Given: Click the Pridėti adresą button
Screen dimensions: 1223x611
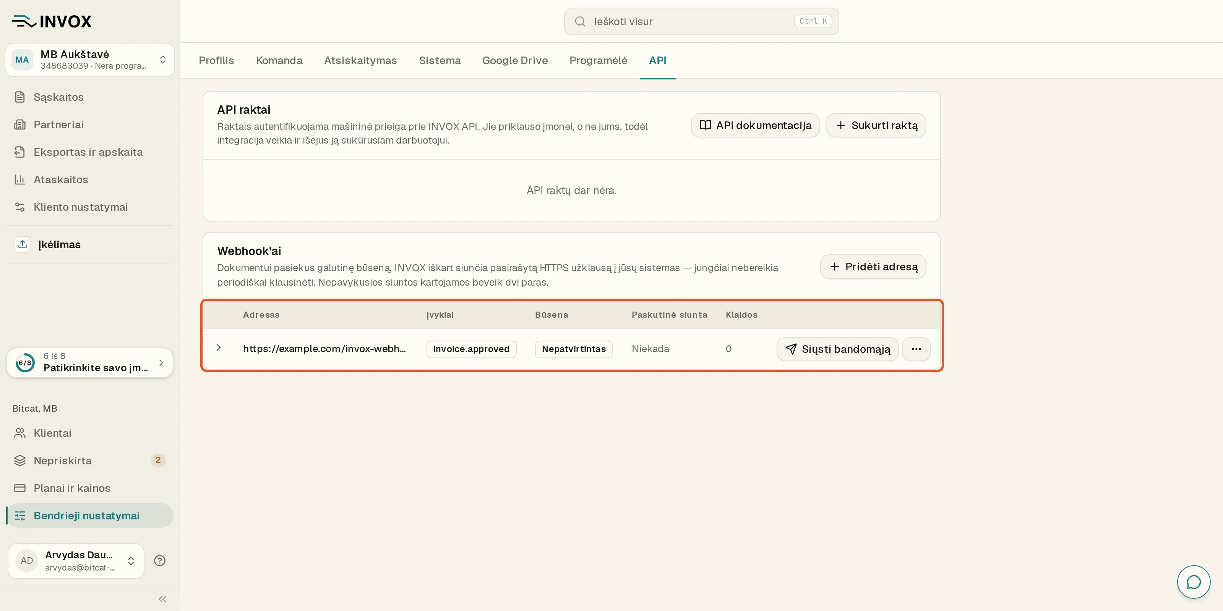Looking at the screenshot, I should pyautogui.click(x=873, y=267).
